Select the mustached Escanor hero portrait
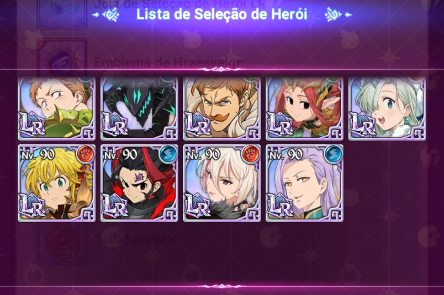Image resolution: width=444 pixels, height=295 pixels. [x=222, y=108]
